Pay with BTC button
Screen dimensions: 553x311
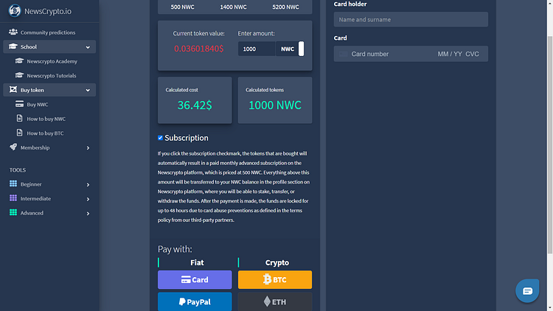[275, 279]
